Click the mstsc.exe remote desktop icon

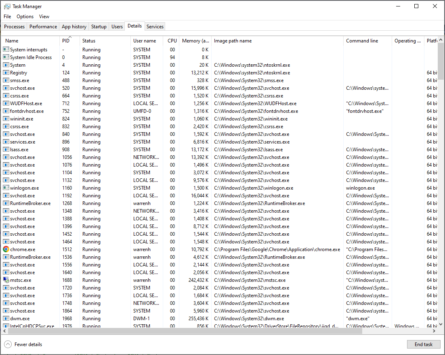coord(6,280)
